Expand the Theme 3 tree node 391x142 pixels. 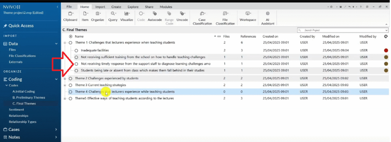(65, 85)
